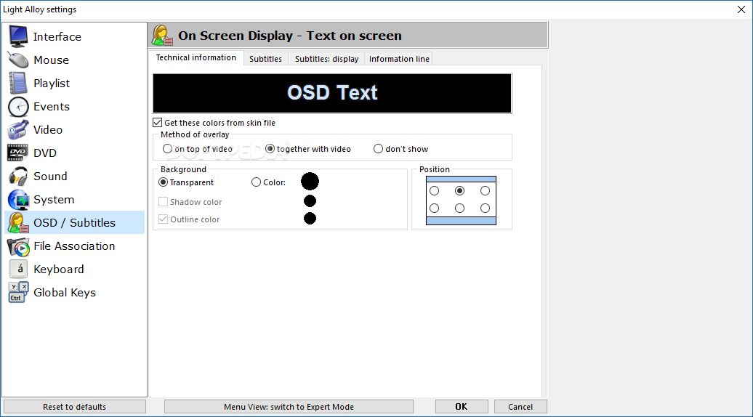Click the Video camcorder icon
This screenshot has height=417, width=753.
coord(18,129)
